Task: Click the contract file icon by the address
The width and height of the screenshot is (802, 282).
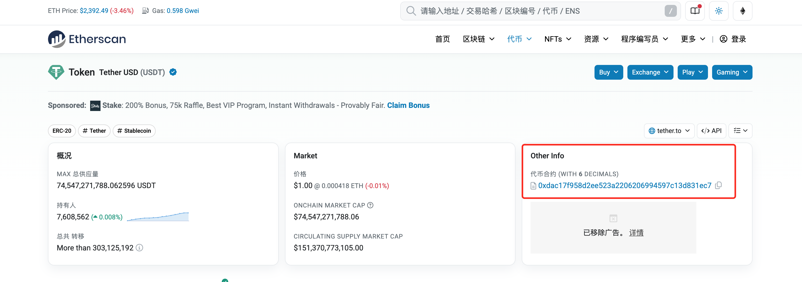Action: (533, 186)
